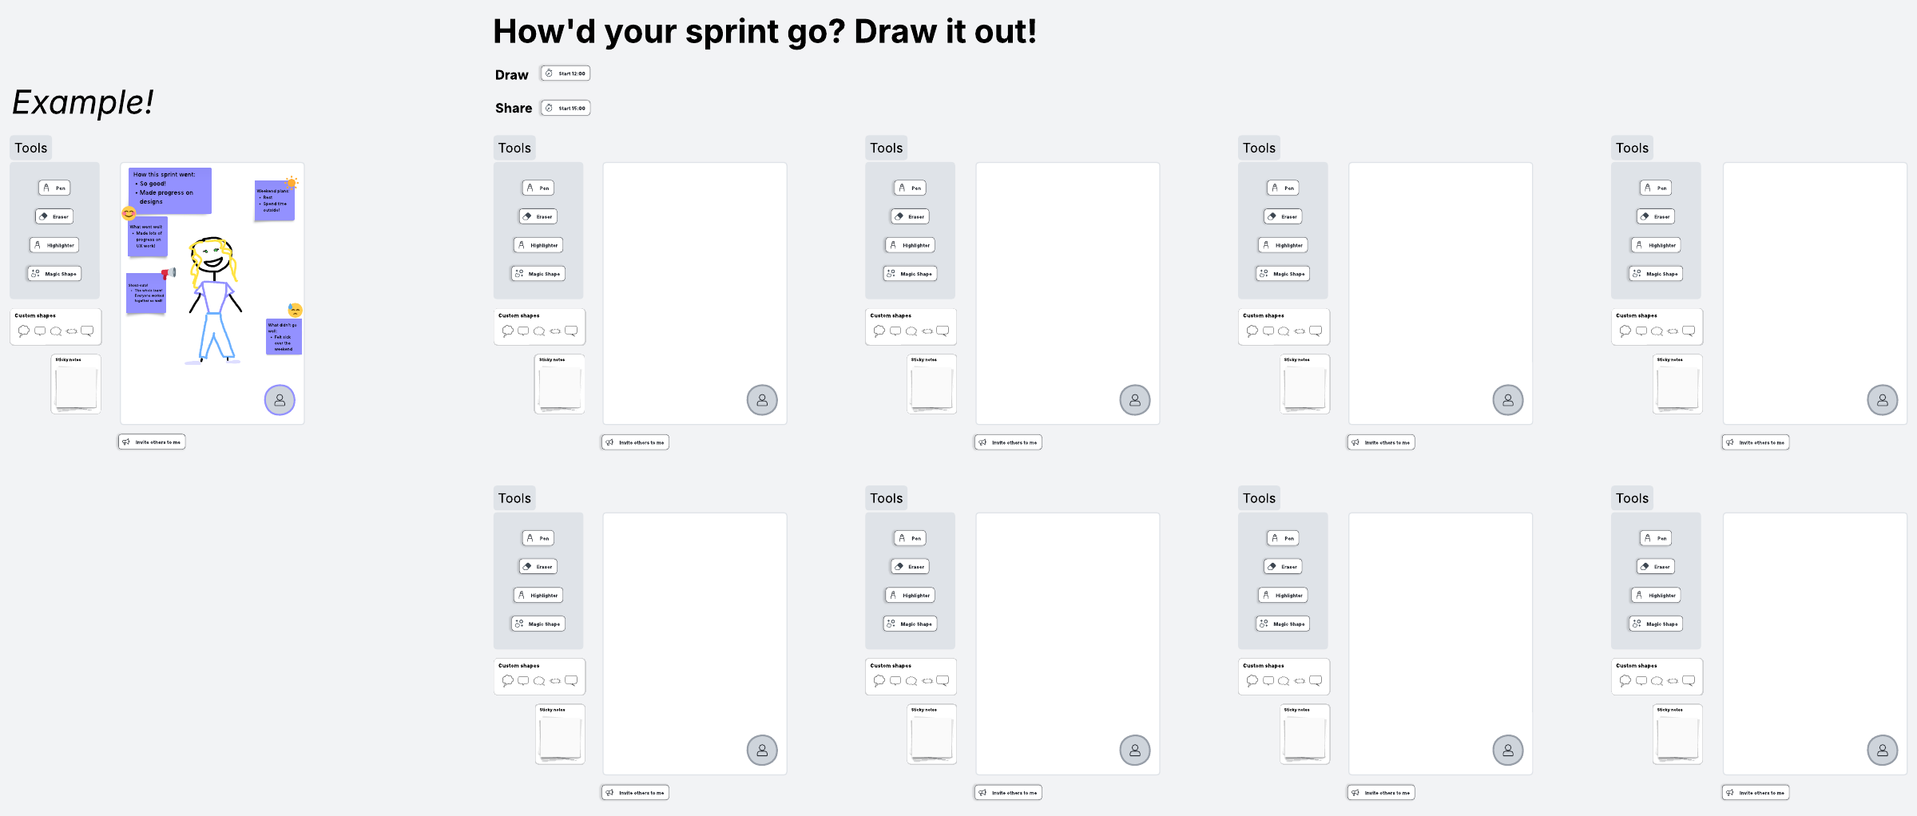The image size is (1917, 816).
Task: Select the "How this sprint went" sticky note
Action: pyautogui.click(x=170, y=190)
